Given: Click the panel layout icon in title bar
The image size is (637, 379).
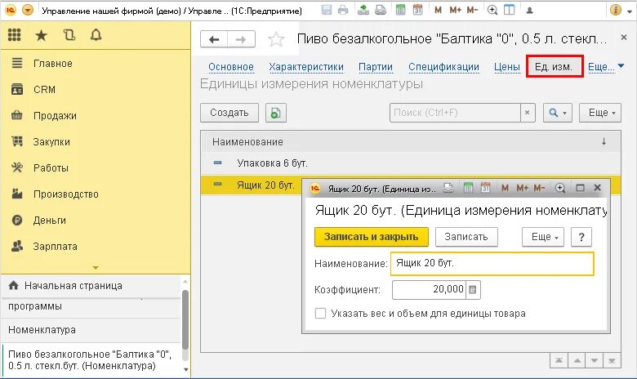Looking at the screenshot, I should tap(509, 10).
